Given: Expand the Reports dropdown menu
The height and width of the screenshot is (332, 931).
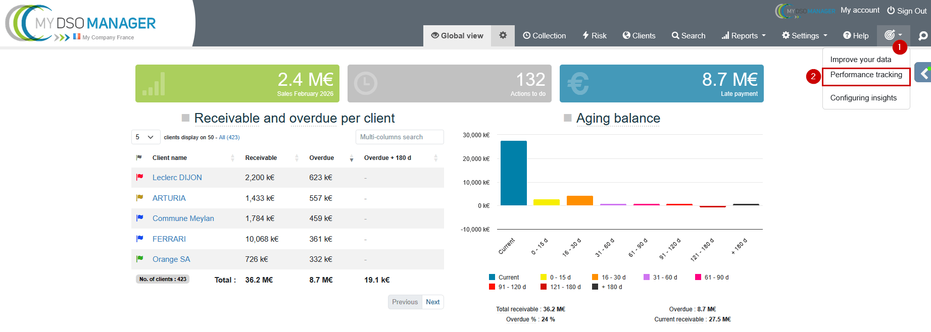Looking at the screenshot, I should (x=744, y=36).
